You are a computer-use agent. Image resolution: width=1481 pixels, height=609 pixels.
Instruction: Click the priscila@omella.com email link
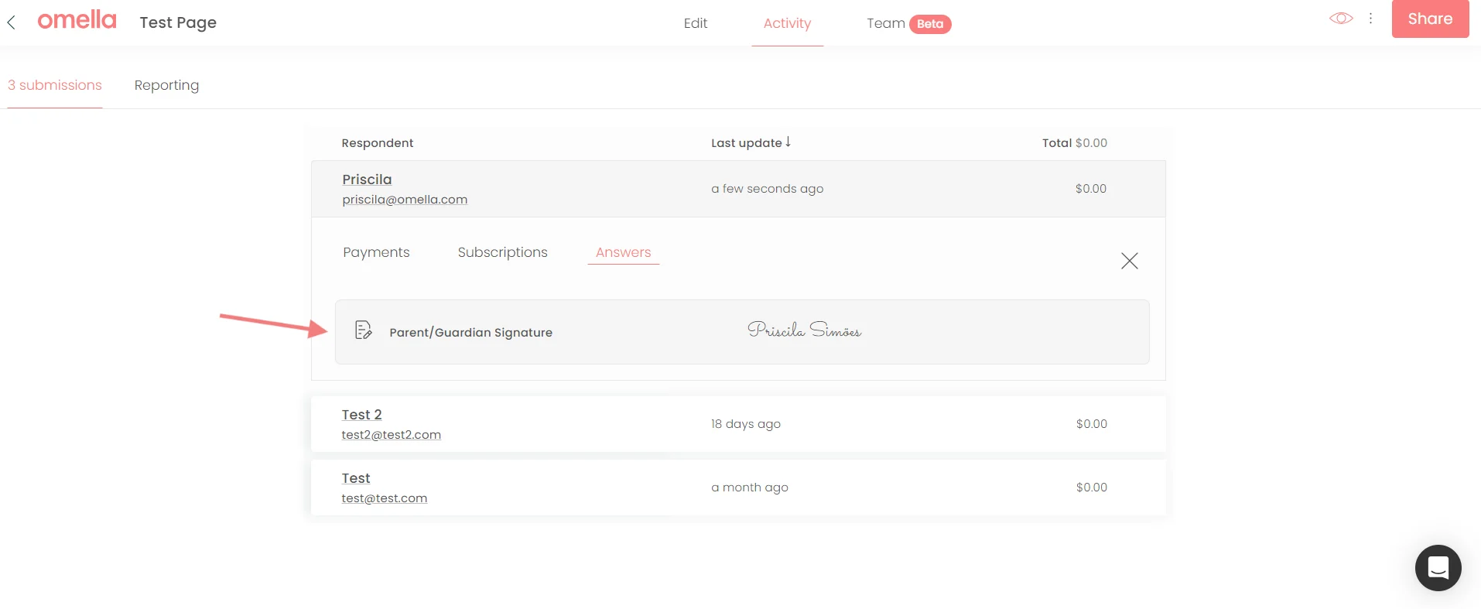pos(405,200)
